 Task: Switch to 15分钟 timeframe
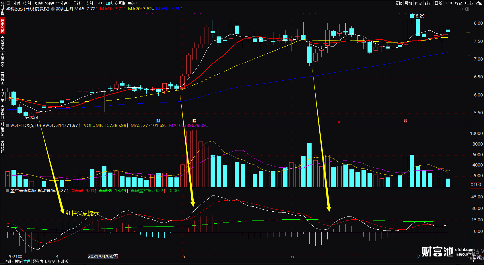61,3
